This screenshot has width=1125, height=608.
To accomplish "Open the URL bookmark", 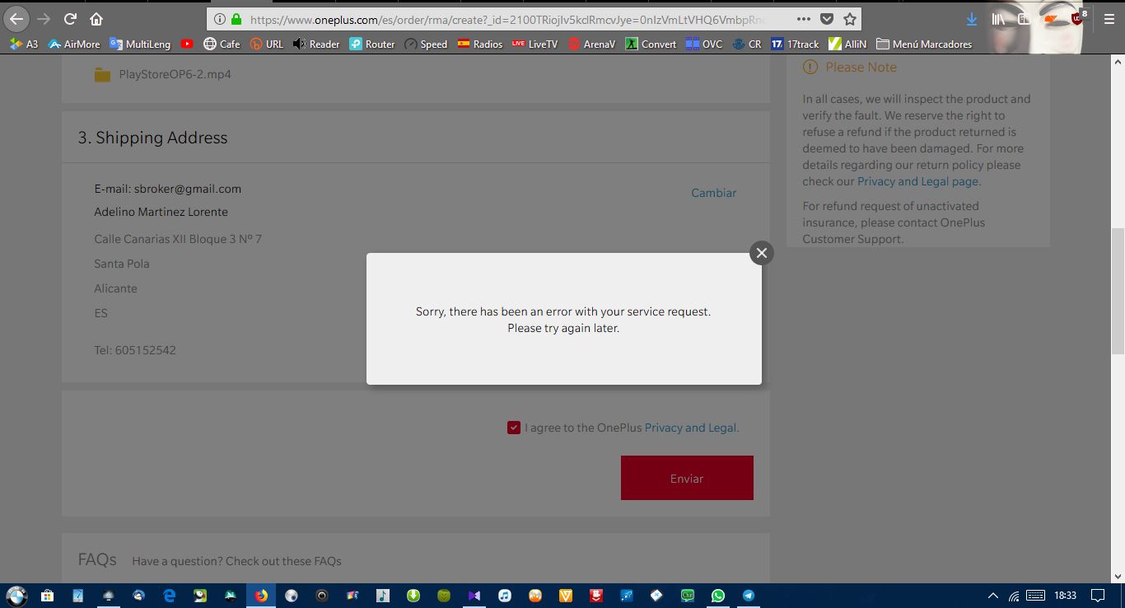I will point(267,44).
